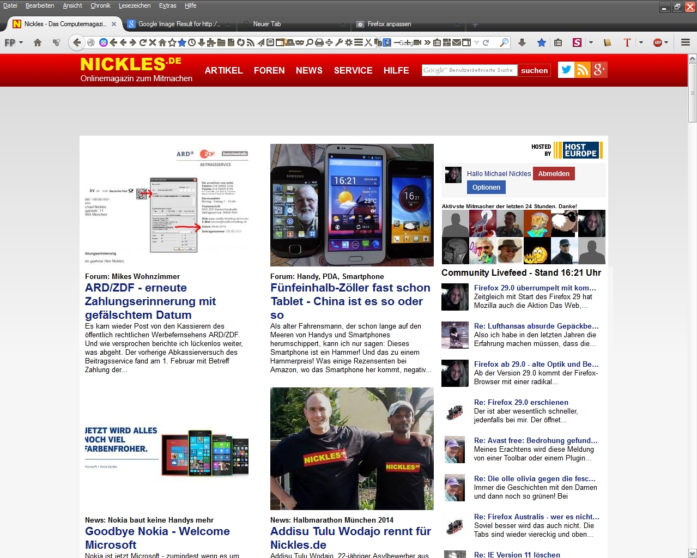
Task: Click the FOREN navigation link
Action: pos(269,70)
